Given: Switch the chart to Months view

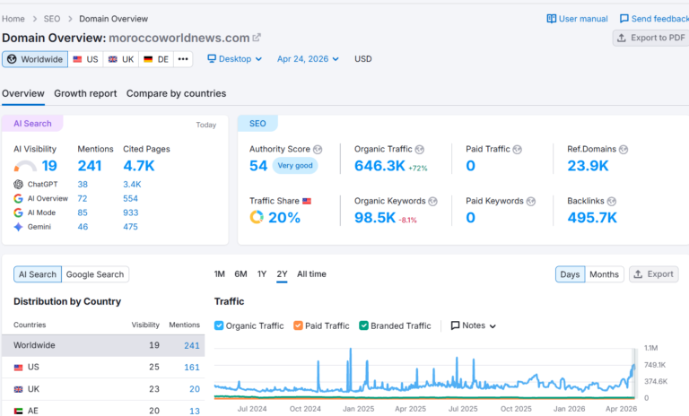Looking at the screenshot, I should click(604, 274).
